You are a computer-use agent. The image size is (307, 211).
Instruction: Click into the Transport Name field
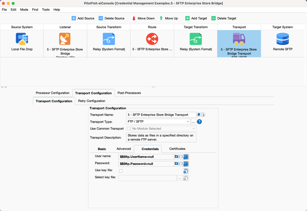tap(161, 115)
